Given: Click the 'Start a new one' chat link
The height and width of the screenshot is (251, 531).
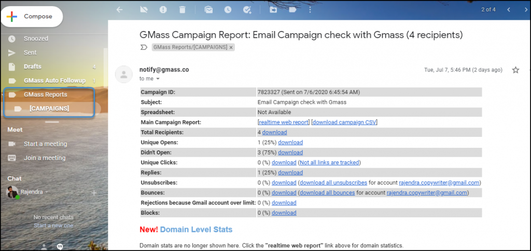Looking at the screenshot, I should [53, 226].
